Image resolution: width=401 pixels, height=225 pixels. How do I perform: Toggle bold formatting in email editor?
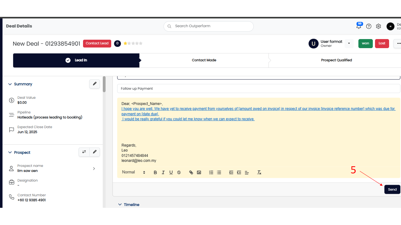point(155,172)
